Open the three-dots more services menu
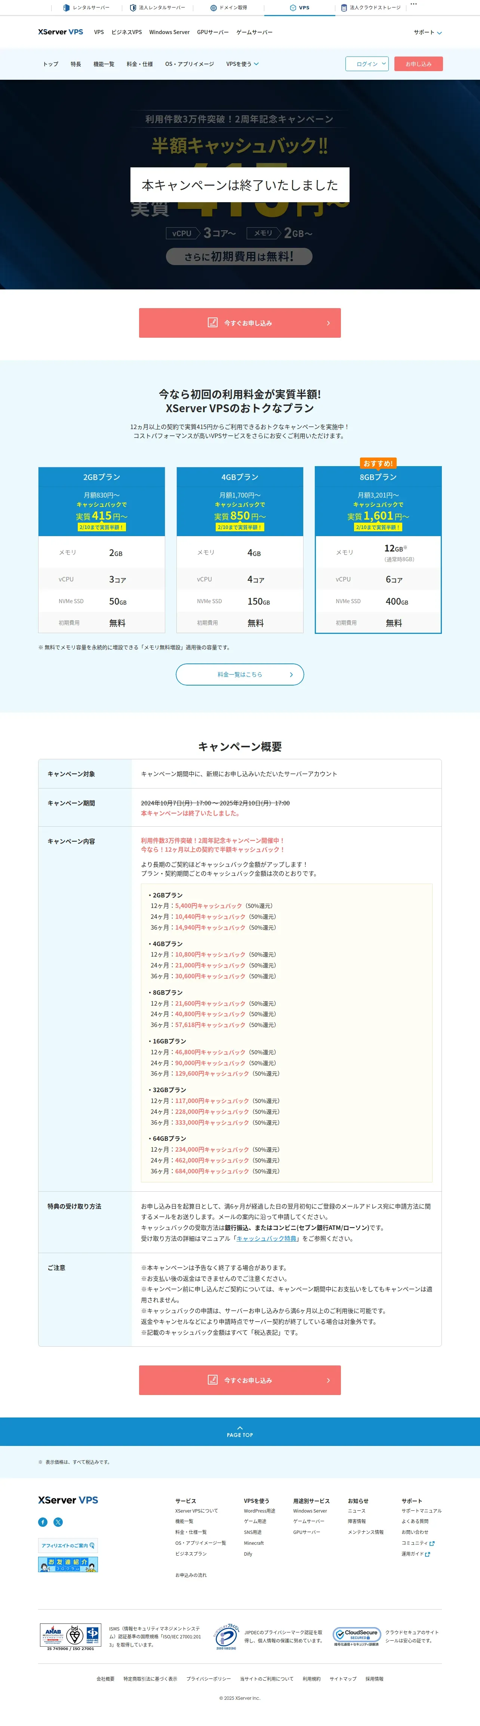This screenshot has width=480, height=1726. click(x=413, y=4)
